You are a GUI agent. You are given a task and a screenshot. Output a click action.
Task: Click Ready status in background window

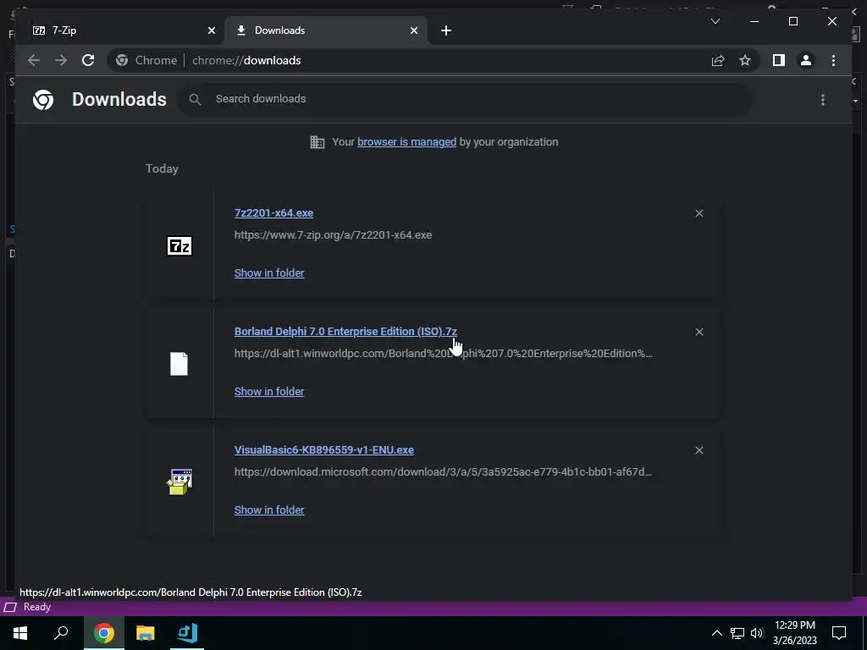click(x=37, y=607)
